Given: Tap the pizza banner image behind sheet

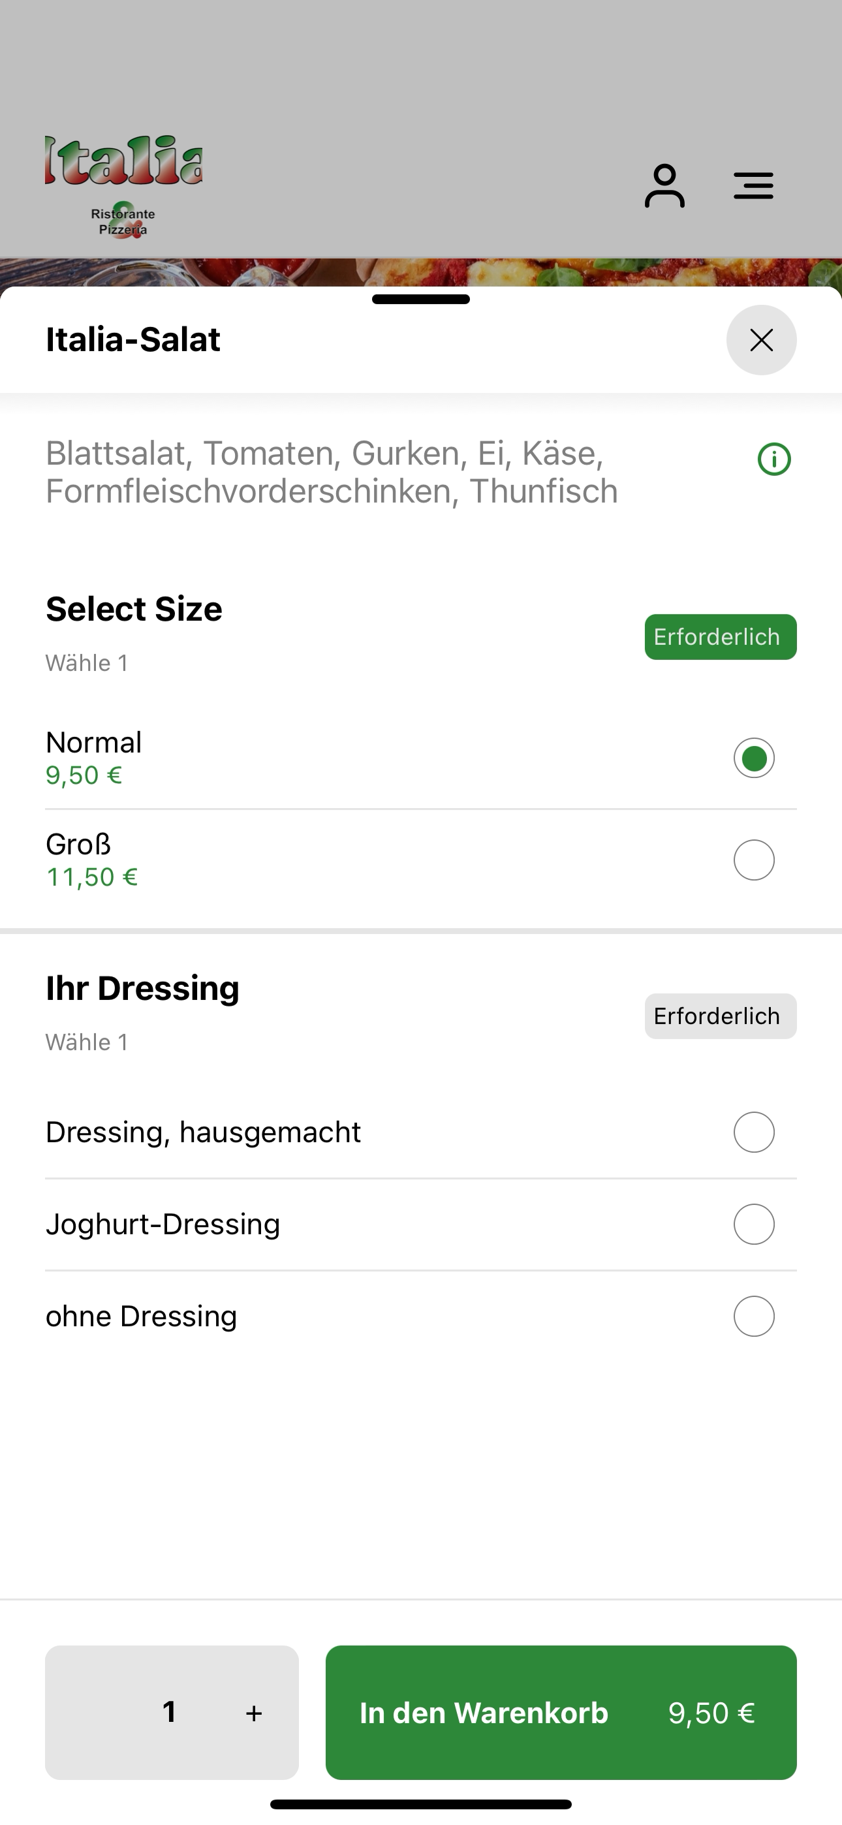Looking at the screenshot, I should (x=421, y=272).
